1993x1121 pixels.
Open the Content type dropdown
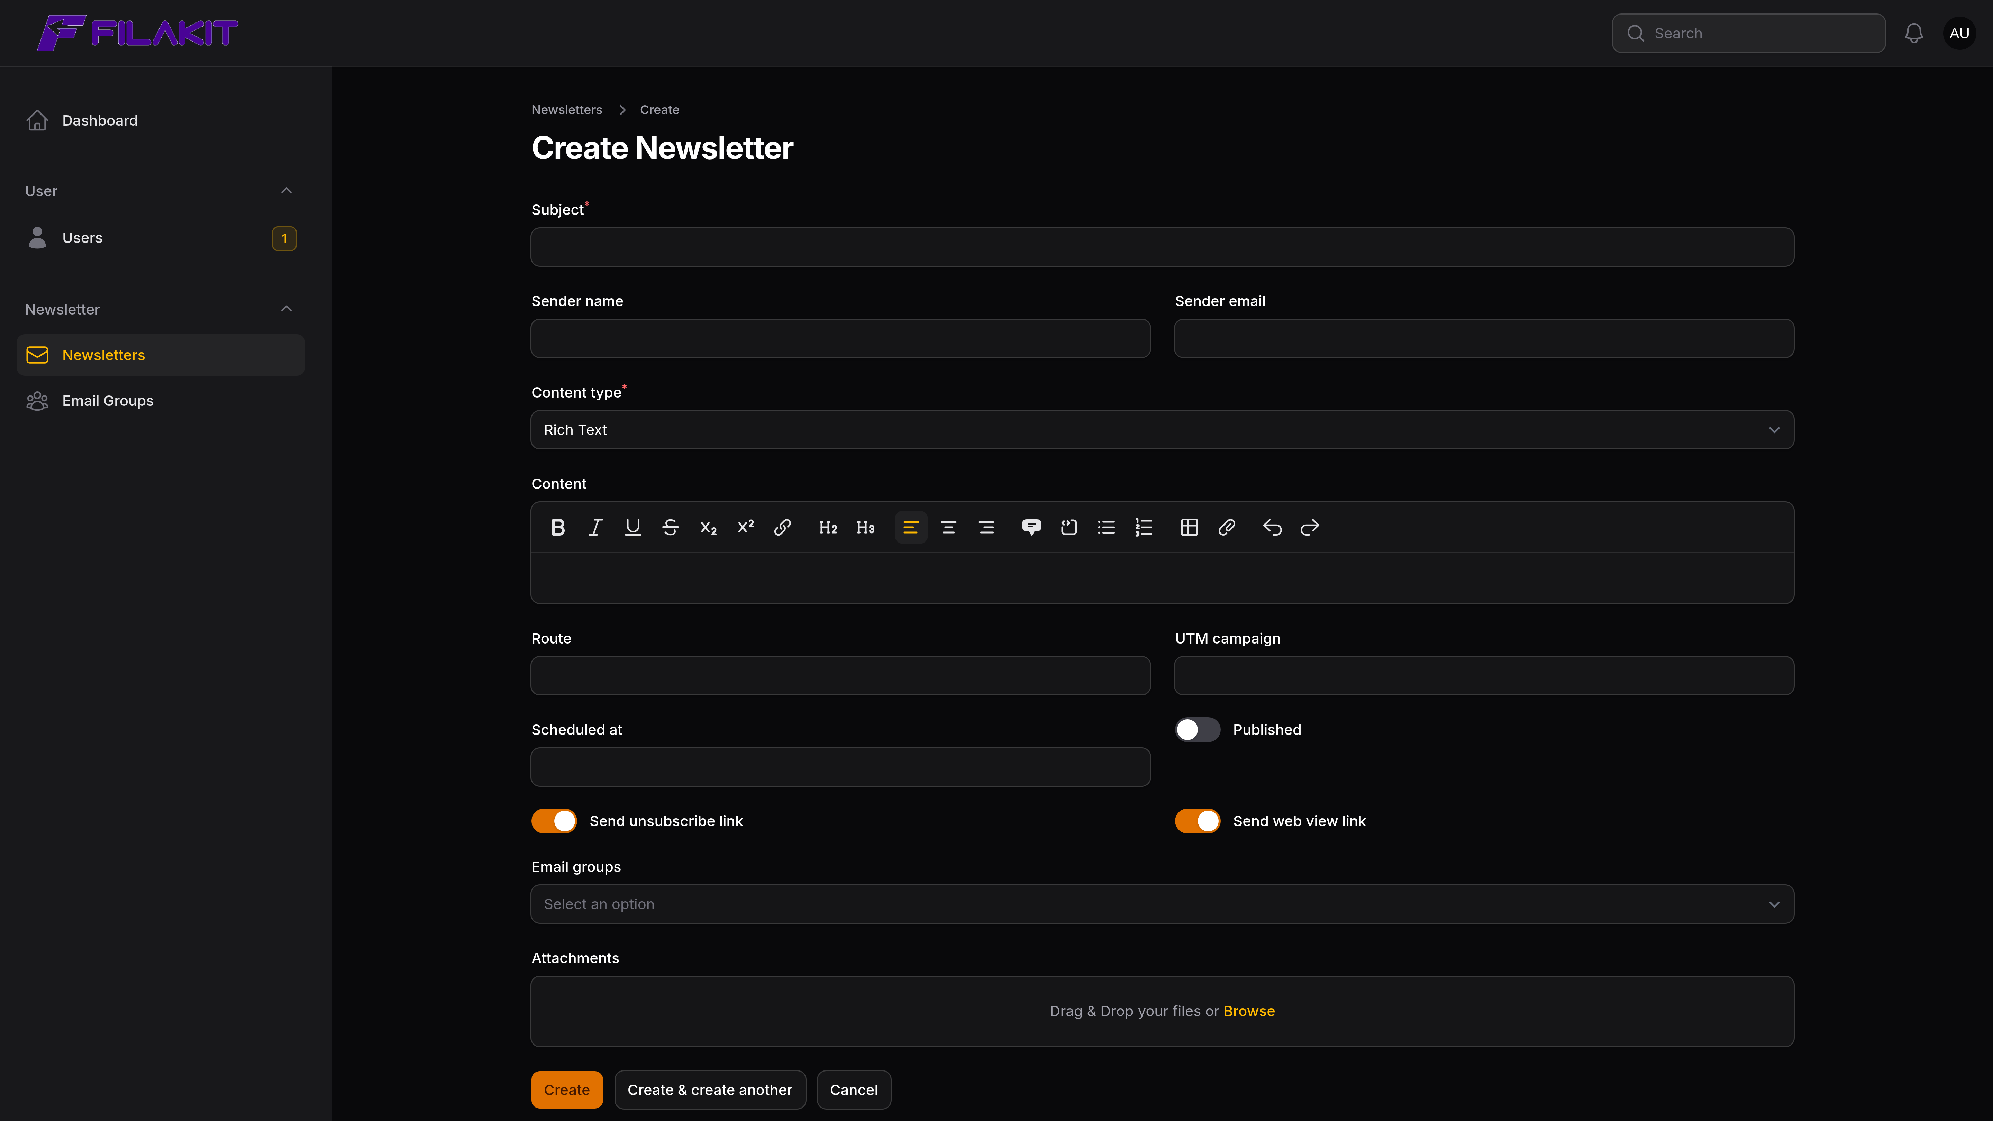click(1162, 429)
